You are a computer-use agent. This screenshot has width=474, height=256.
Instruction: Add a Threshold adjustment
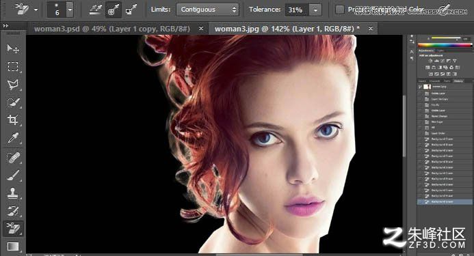443,74
